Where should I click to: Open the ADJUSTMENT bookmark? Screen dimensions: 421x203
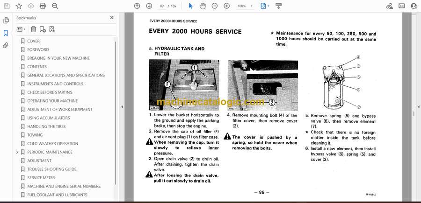(x=39, y=161)
